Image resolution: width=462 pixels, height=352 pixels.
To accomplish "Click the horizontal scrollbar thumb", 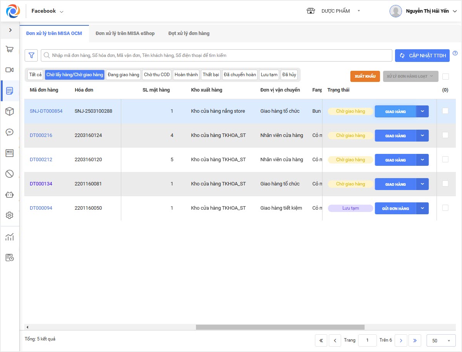I will pos(280,327).
